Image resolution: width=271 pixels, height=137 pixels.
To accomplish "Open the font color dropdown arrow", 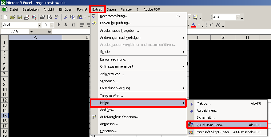I will (x=199, y=25).
